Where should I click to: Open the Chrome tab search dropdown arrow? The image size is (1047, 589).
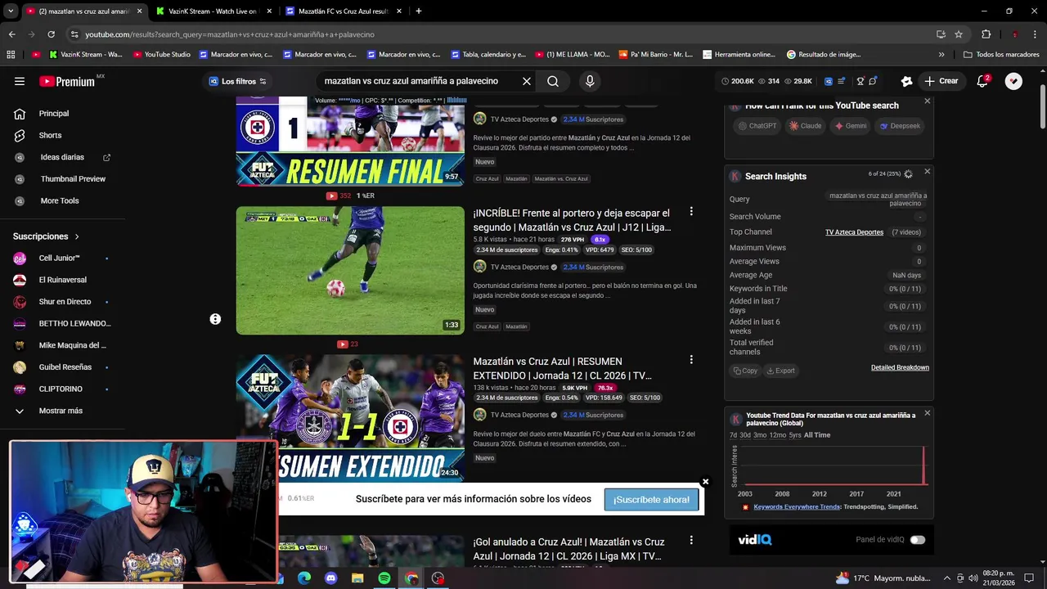(11, 11)
